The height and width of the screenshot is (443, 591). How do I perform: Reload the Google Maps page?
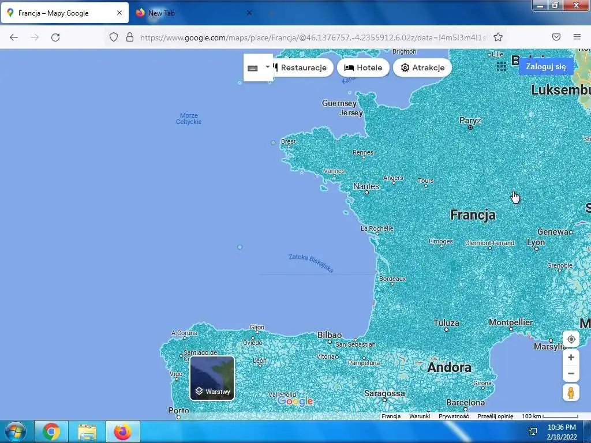pyautogui.click(x=55, y=37)
